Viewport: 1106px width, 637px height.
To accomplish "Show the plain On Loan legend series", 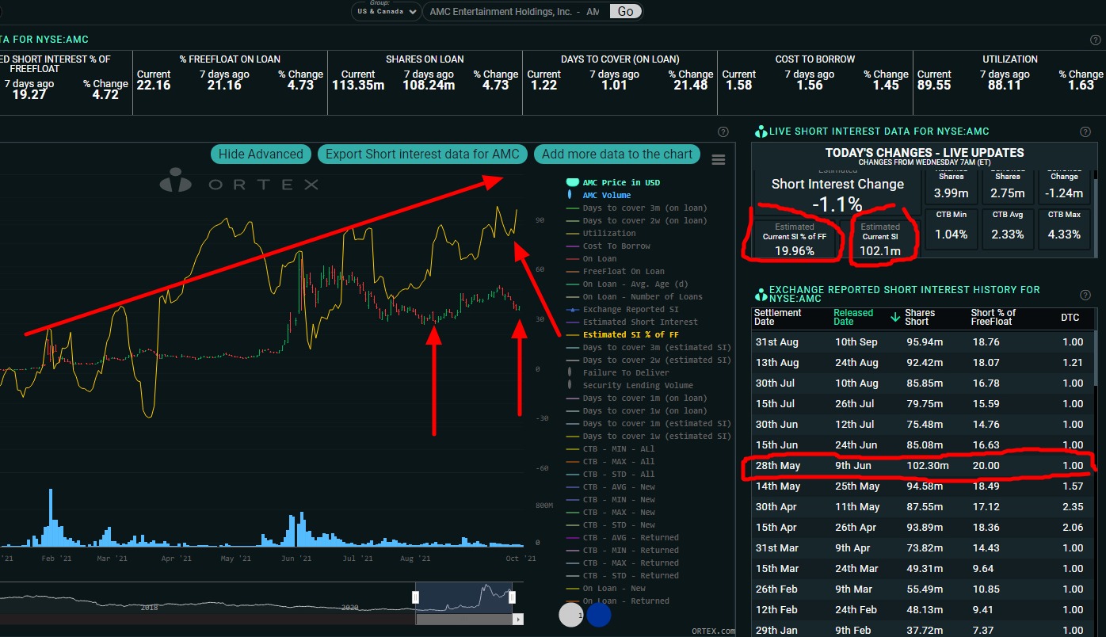I will 592,258.
